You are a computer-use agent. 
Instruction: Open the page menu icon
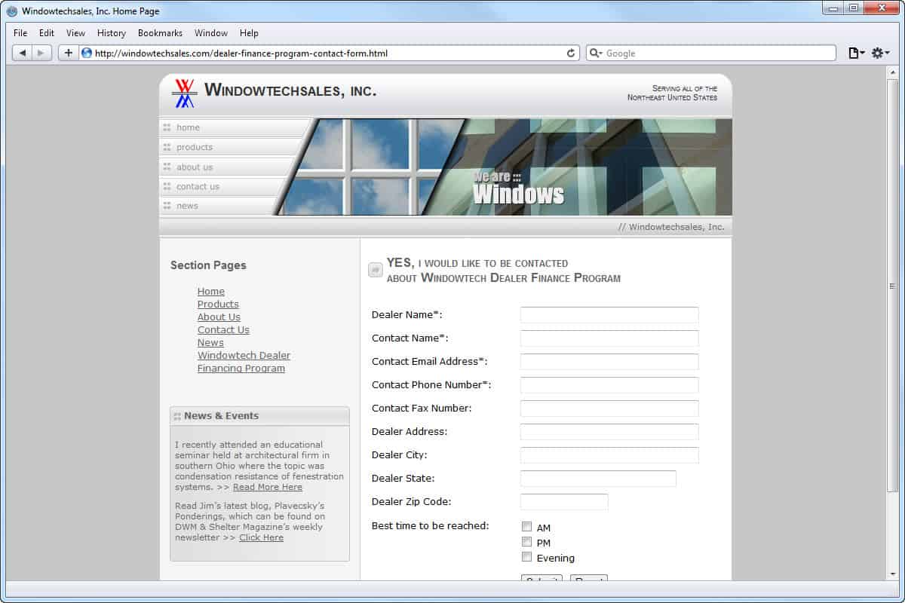[x=856, y=53]
